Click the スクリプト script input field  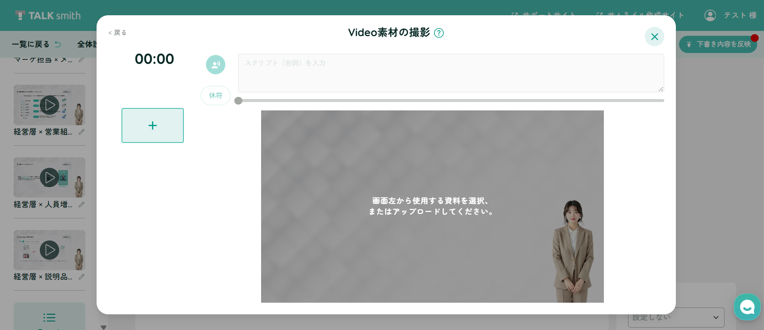tap(451, 73)
